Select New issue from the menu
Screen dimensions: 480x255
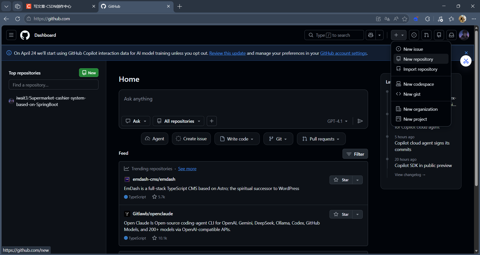[421, 49]
